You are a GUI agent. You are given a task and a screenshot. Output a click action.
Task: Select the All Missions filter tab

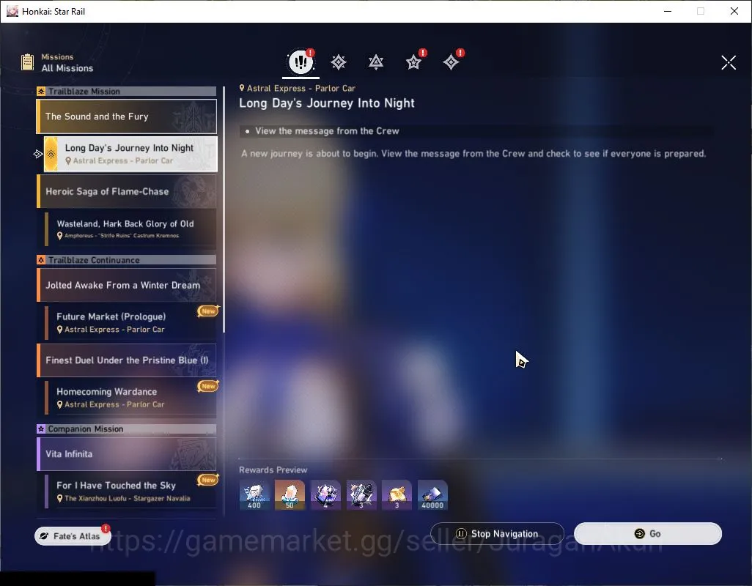pos(301,62)
